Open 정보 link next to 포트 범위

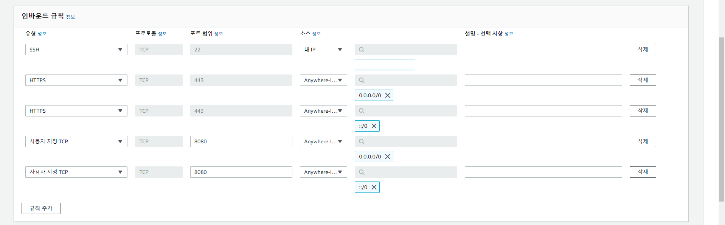(x=219, y=34)
